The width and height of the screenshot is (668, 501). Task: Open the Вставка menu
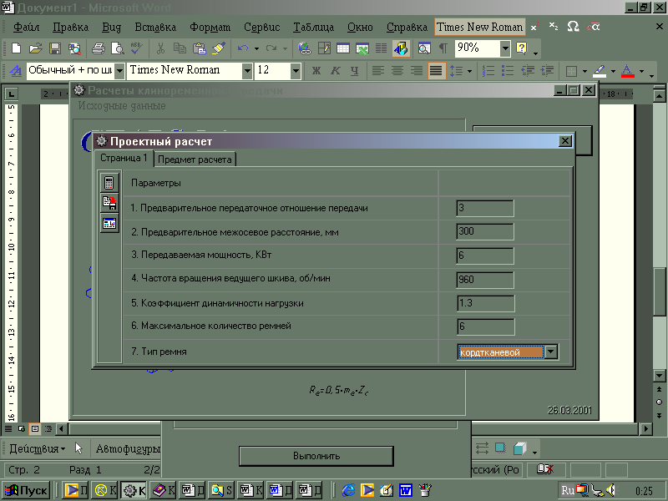[x=155, y=28]
